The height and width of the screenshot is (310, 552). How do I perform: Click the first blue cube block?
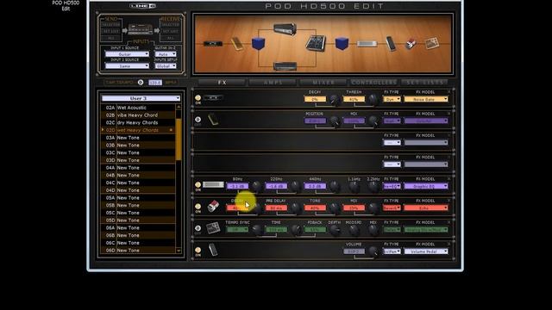pos(258,44)
